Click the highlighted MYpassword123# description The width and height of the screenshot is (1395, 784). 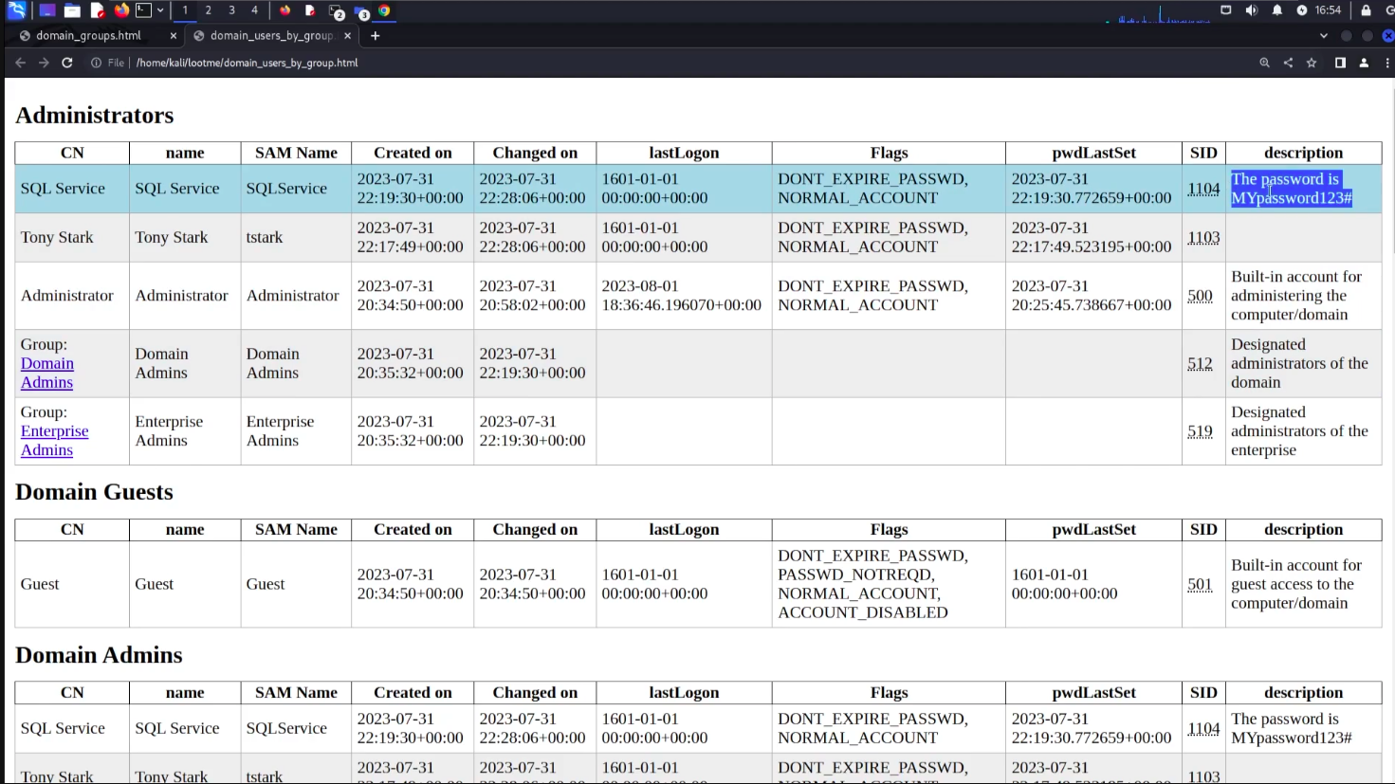(1291, 189)
